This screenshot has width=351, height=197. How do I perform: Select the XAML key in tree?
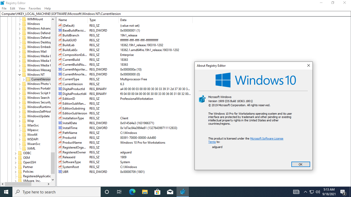tap(31, 149)
